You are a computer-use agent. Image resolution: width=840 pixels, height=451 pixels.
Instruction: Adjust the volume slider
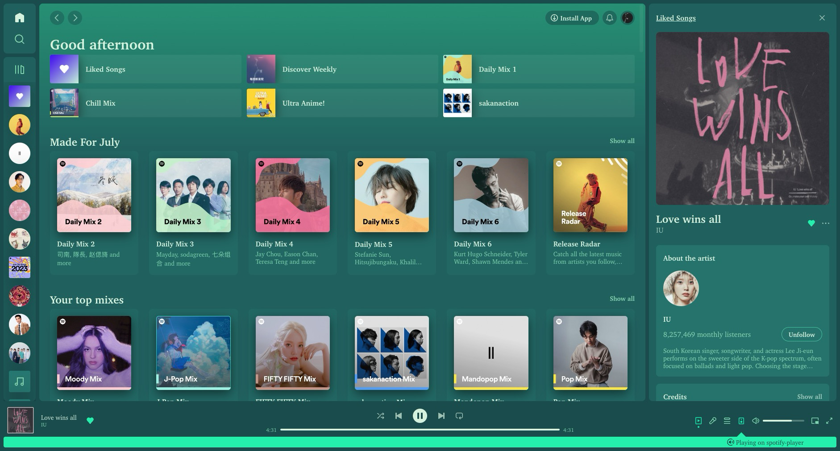[783, 421]
